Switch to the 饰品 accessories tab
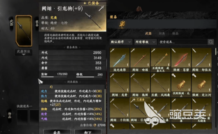Viewport: 218px width, 134px height. [175, 33]
